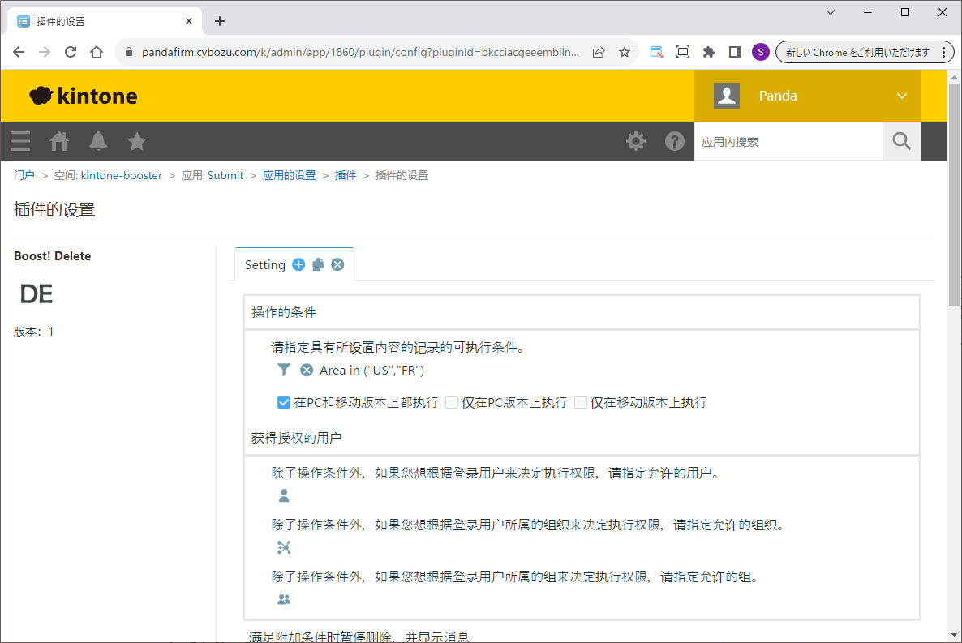Open organization picker icon
Screen dimensions: 962x643
[284, 548]
